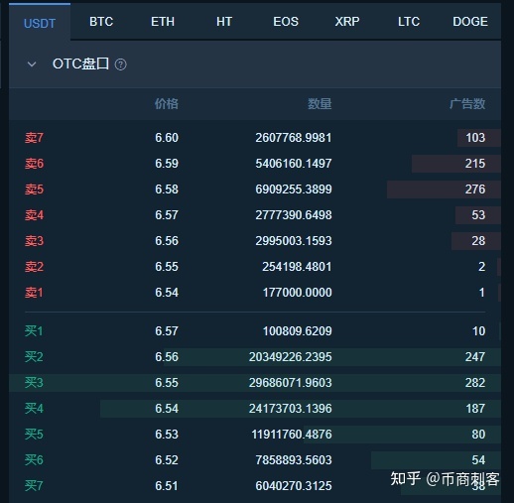This screenshot has width=514, height=503.
Task: Click the quantity 254198.4801
Action: [297, 267]
